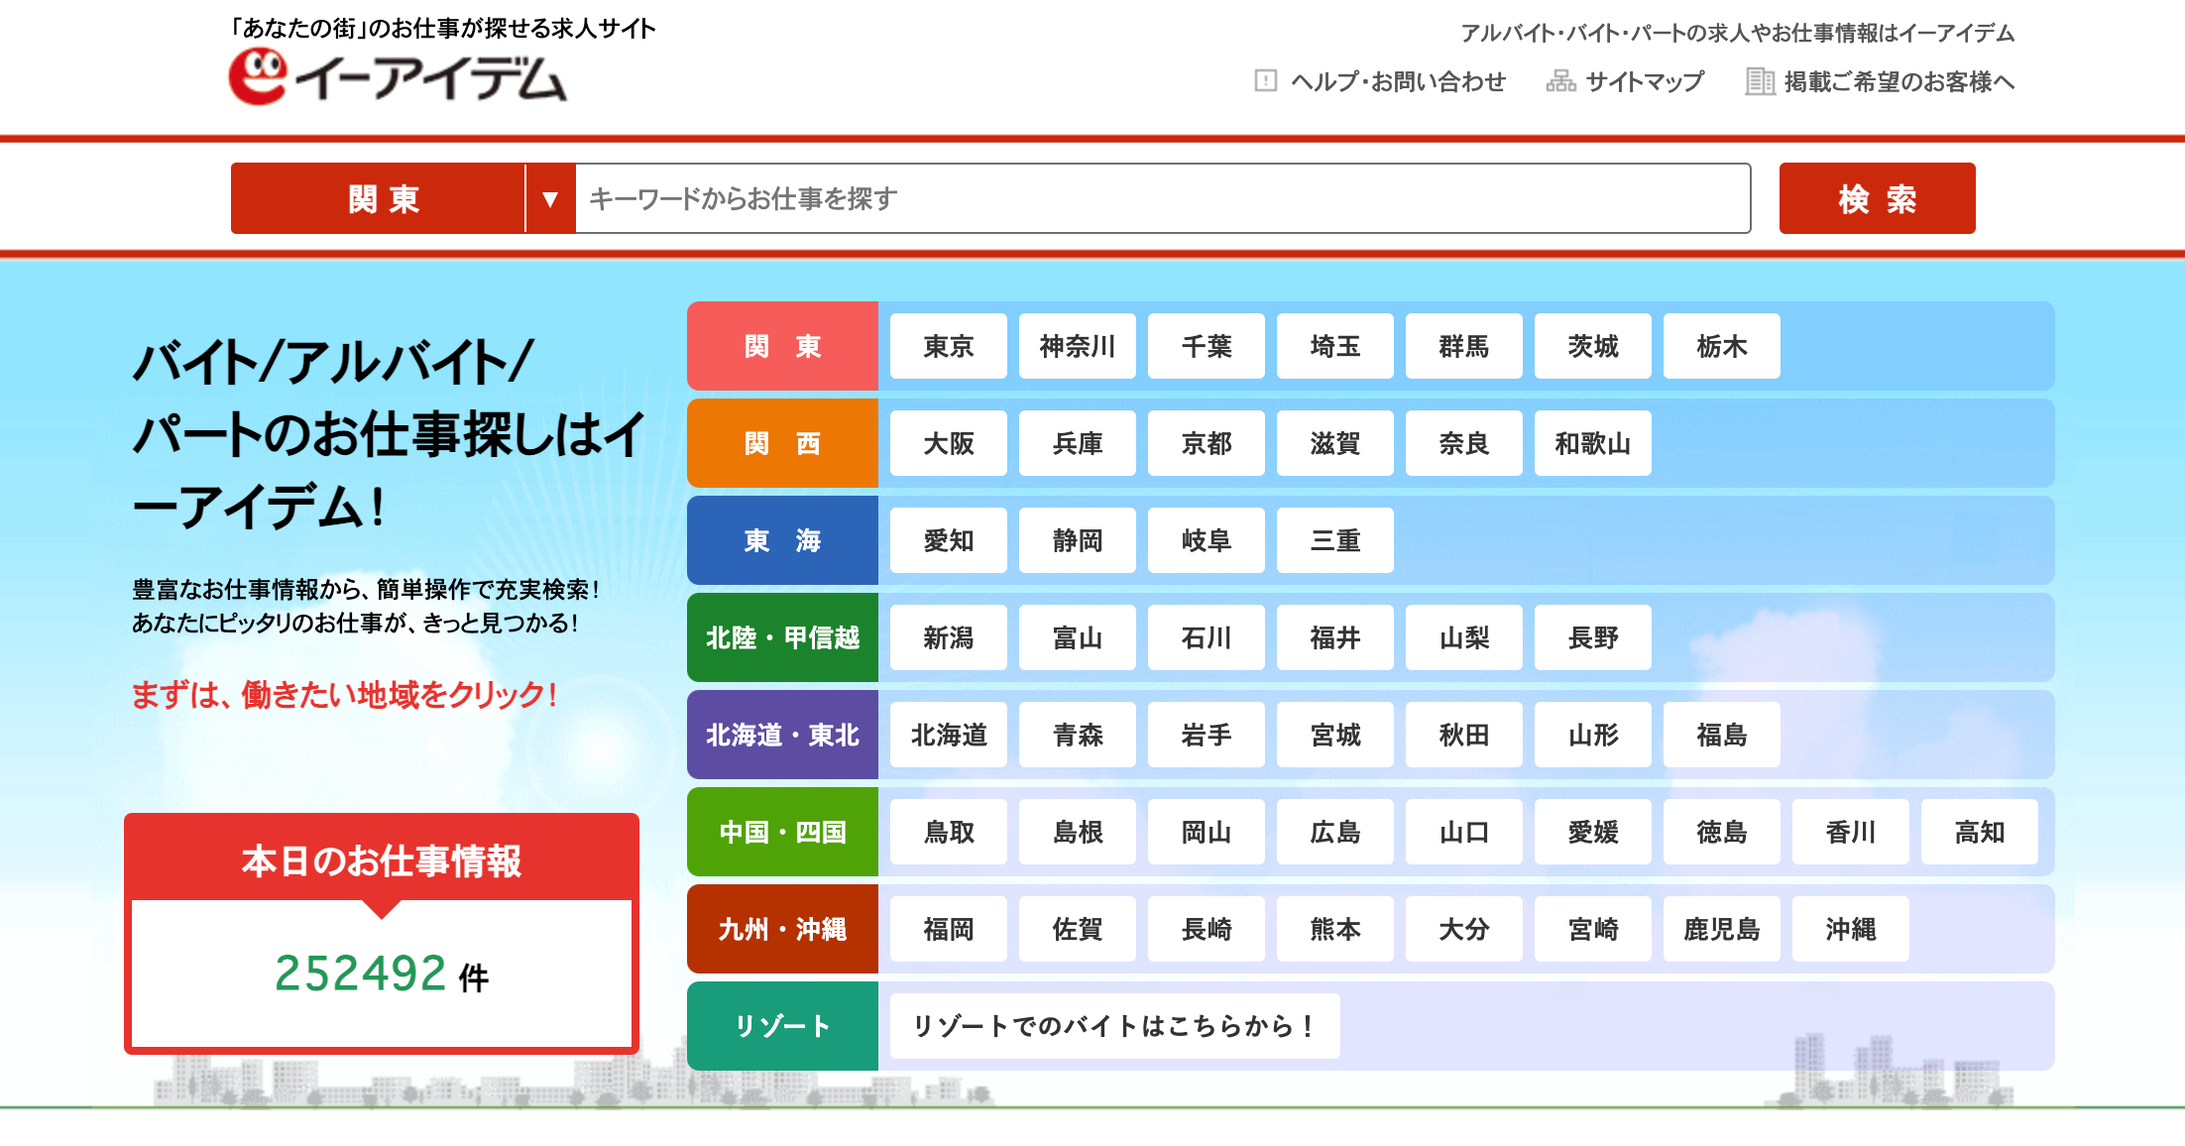Viewport: 2185px width, 1146px height.
Task: Open リゾートでのバイトはこちらから link
Action: coord(1114,1026)
